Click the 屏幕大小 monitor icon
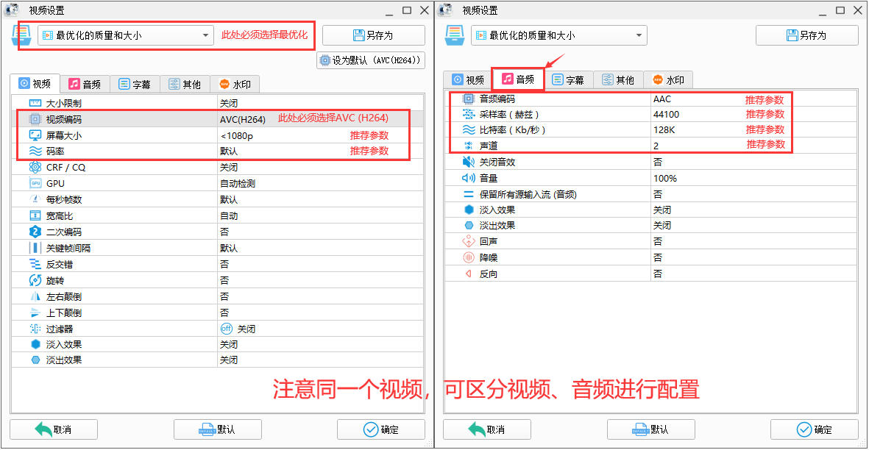 click(35, 135)
